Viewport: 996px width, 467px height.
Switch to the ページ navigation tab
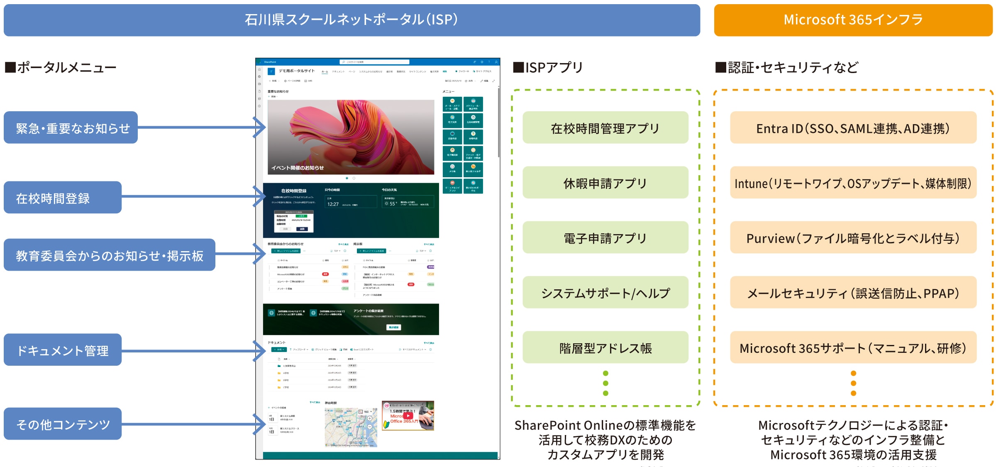(x=352, y=71)
